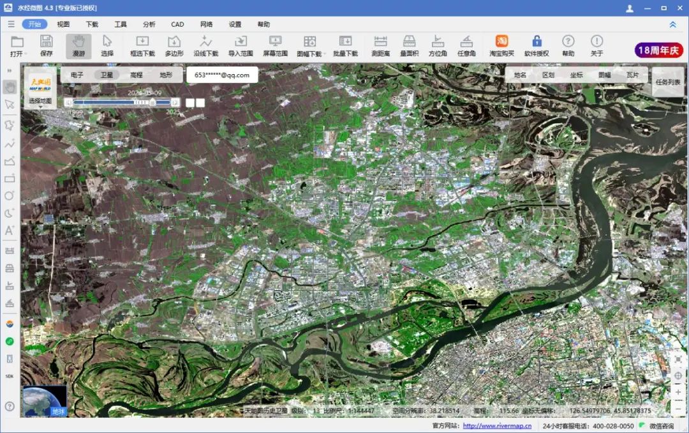Toggle the 地形 terrain map type

[x=166, y=75]
